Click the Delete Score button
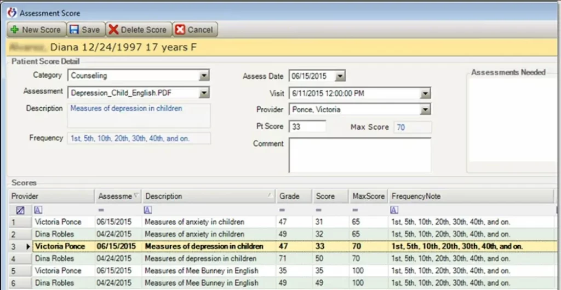 tap(139, 30)
